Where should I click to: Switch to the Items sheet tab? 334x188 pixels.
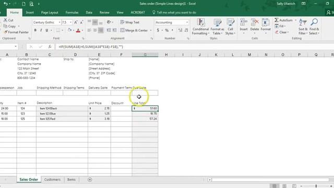click(x=71, y=180)
